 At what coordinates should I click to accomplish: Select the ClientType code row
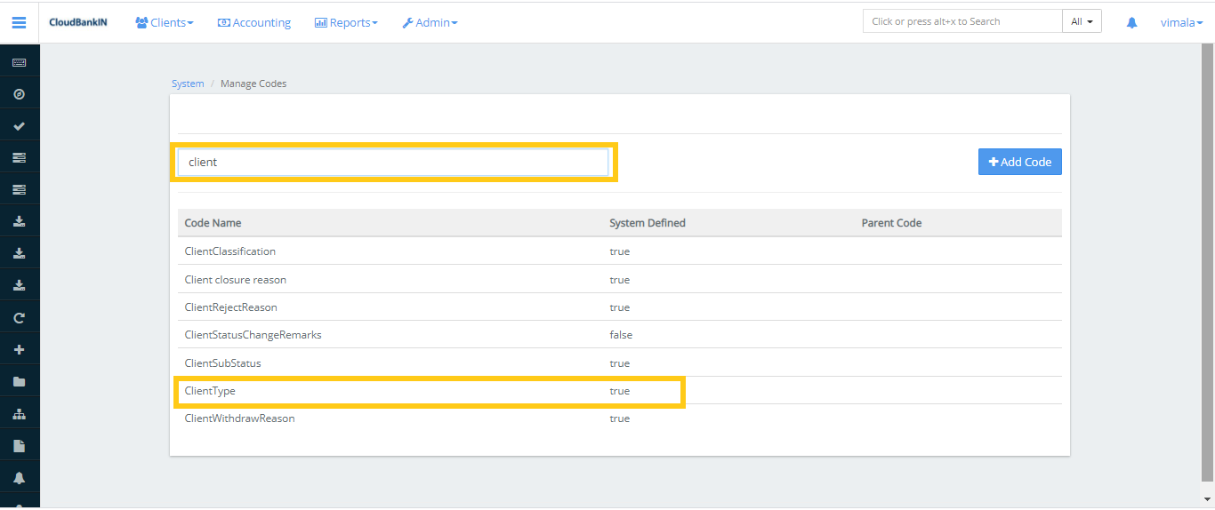[210, 391]
